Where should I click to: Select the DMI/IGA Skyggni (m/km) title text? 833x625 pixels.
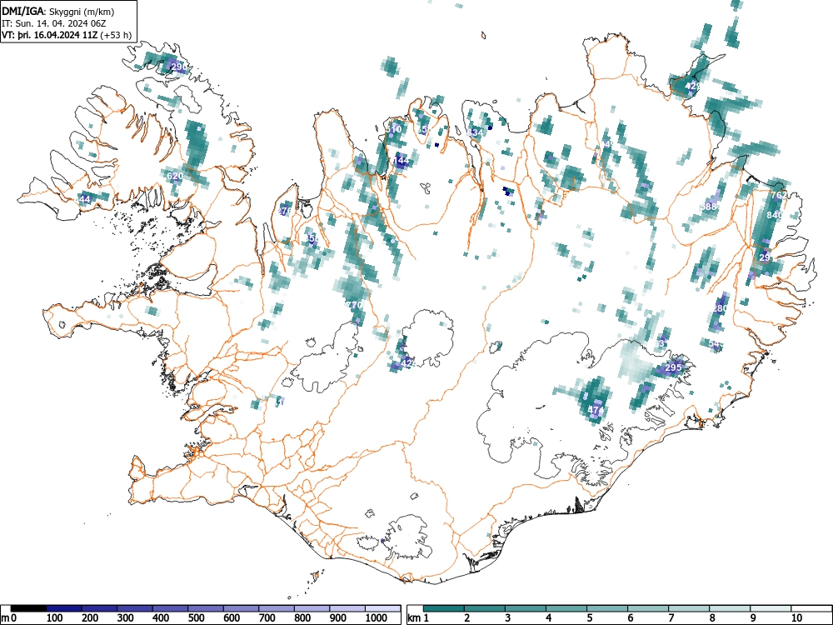pyautogui.click(x=58, y=11)
